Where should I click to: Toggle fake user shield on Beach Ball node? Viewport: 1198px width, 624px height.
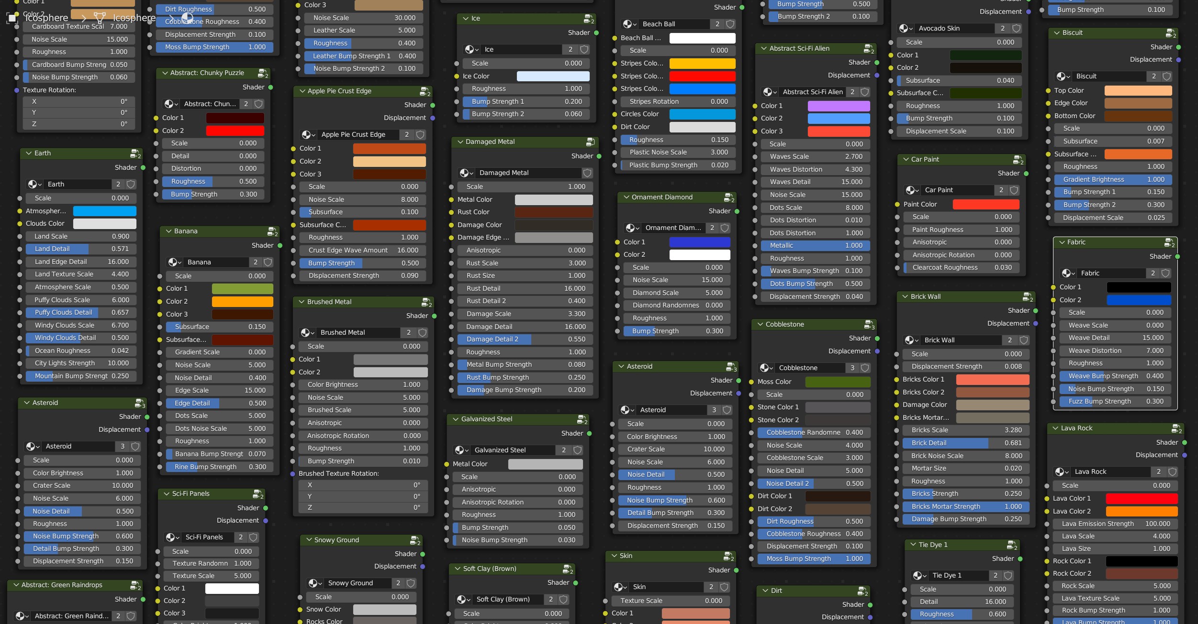click(x=730, y=24)
